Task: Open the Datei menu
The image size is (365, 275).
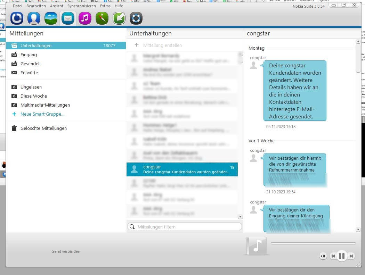Action: [17, 6]
